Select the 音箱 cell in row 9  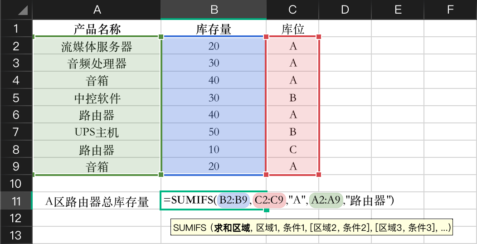click(x=97, y=166)
